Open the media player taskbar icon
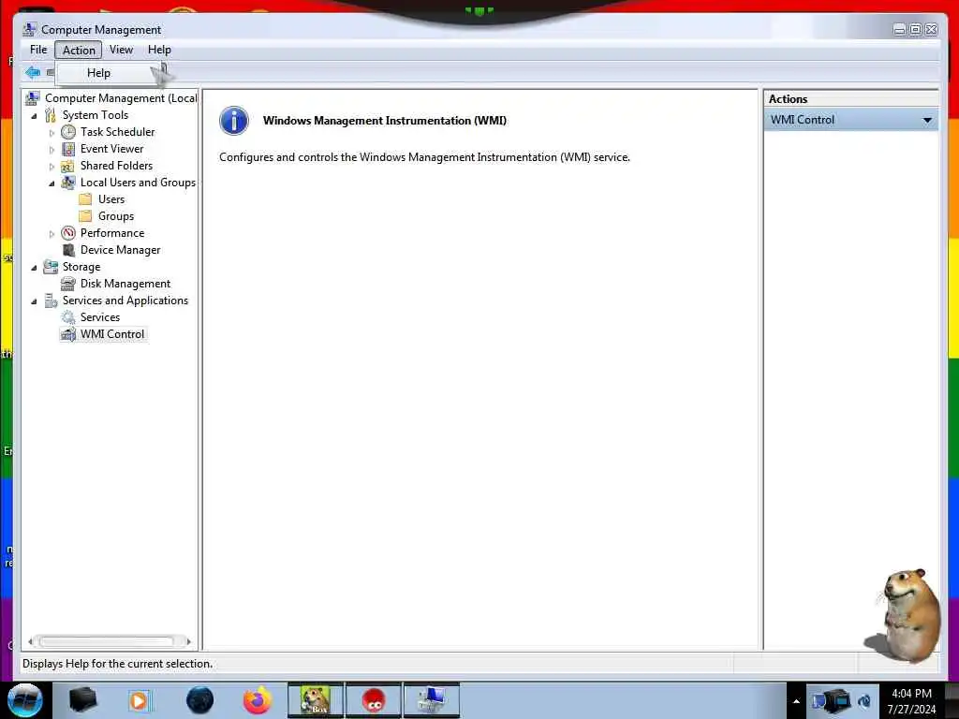This screenshot has height=719, width=959. point(139,700)
